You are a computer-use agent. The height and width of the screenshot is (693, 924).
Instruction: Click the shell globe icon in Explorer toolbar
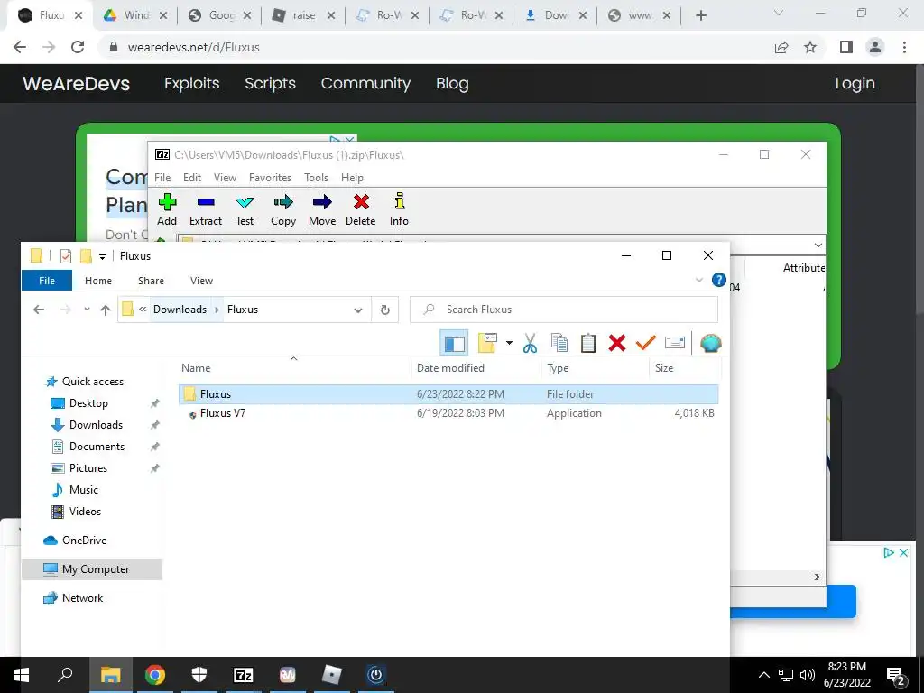[x=711, y=343]
